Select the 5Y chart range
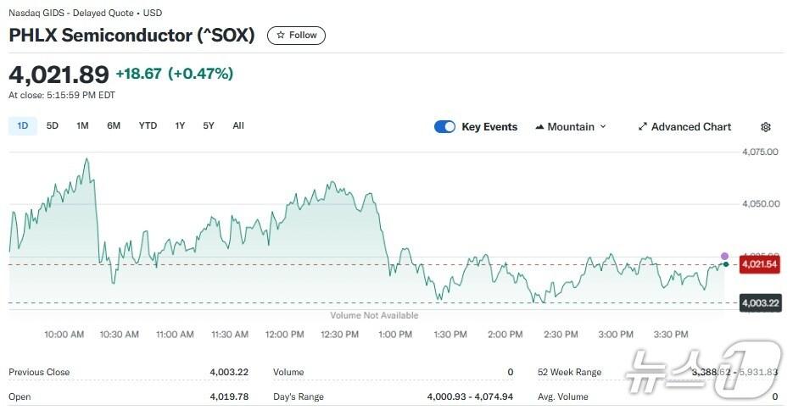 pyautogui.click(x=209, y=126)
